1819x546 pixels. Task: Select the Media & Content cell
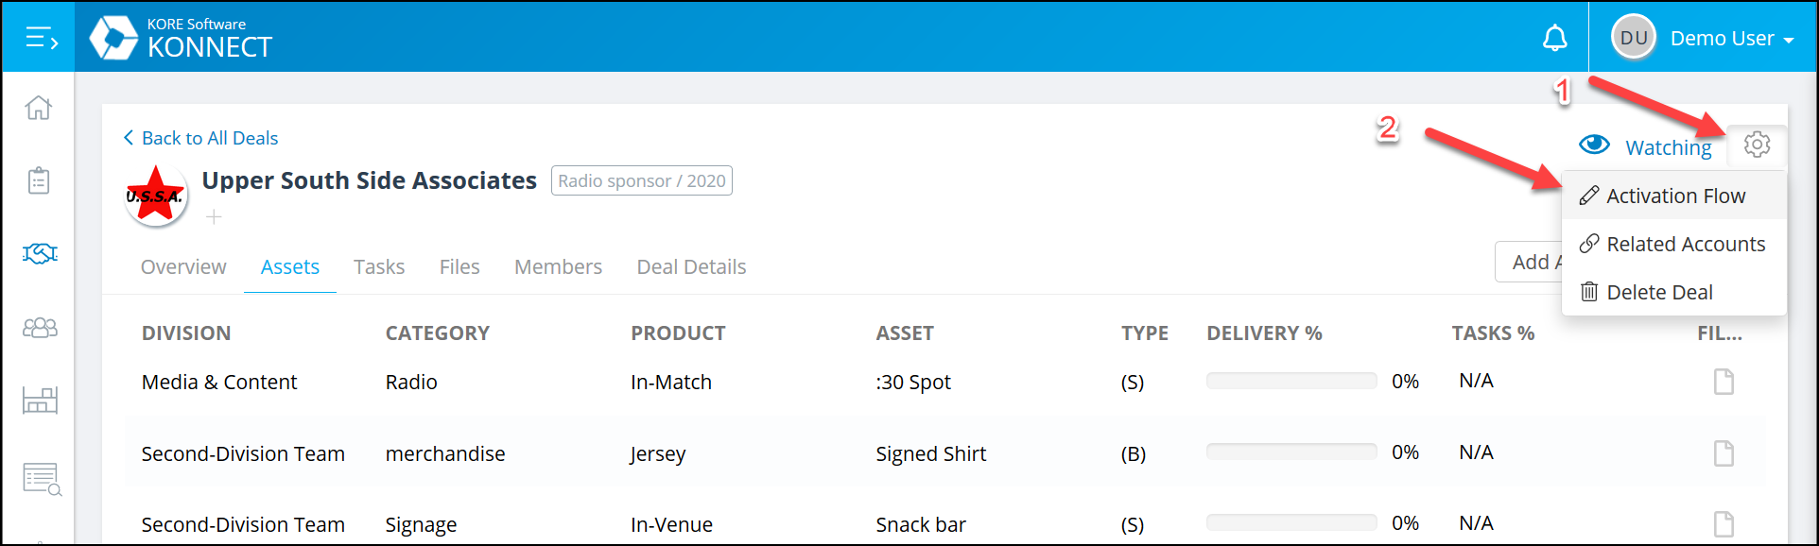(219, 382)
